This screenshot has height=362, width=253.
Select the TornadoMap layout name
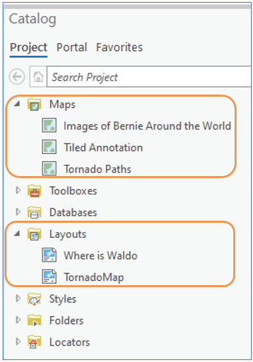(x=94, y=277)
